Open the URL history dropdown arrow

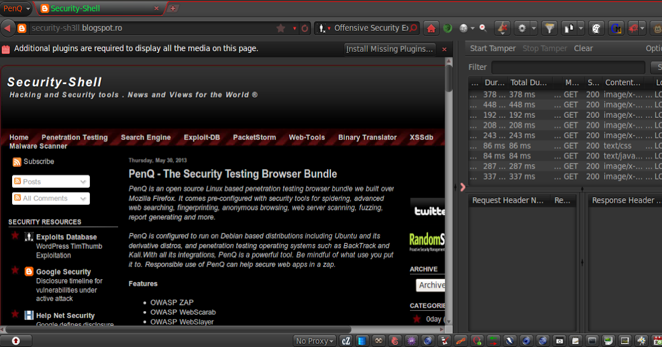[295, 28]
